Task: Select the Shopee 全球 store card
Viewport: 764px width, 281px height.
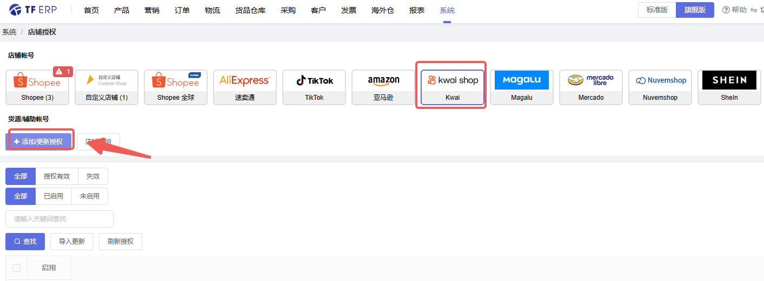Action: point(176,87)
